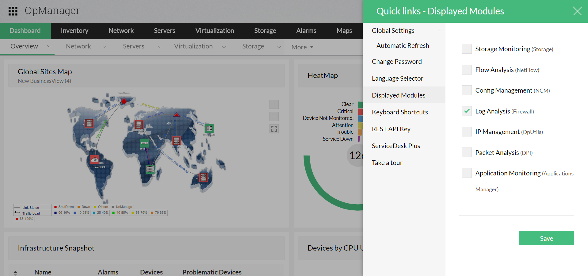The height and width of the screenshot is (276, 588).
Task: Click the Link Status legend line icon
Action: pyautogui.click(x=17, y=208)
